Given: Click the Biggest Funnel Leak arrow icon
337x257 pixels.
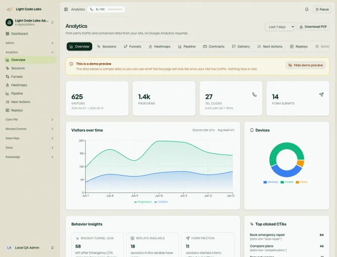Looking at the screenshot, I should [77, 238].
